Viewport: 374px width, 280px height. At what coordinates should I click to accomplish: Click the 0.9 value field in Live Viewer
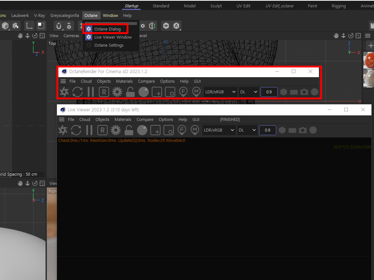click(267, 130)
